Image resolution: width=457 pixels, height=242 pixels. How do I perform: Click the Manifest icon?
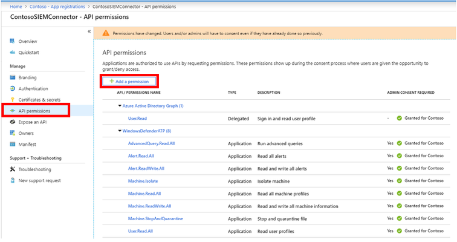pos(12,144)
